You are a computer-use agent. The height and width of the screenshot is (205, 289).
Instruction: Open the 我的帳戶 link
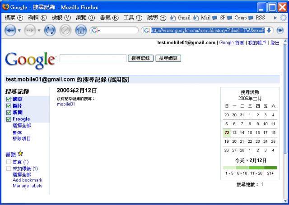pos(257,43)
